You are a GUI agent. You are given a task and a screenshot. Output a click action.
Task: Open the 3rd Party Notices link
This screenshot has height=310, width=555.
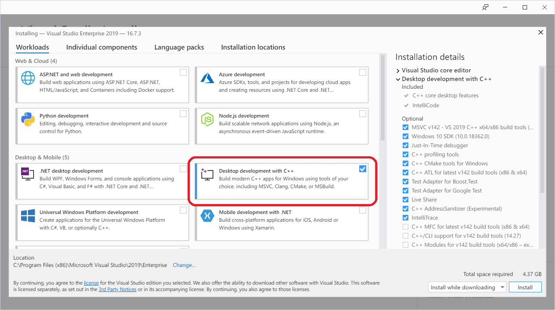click(x=117, y=289)
